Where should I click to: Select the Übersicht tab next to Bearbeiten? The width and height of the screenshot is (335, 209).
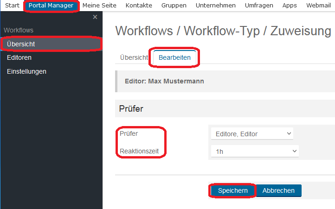tap(134, 57)
